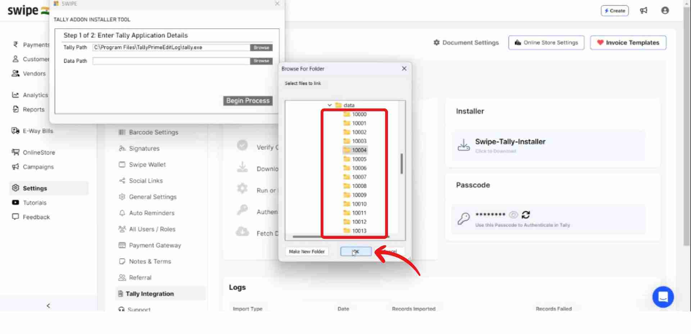Screen dimensions: 691x334
Task: Open the Tally Integration settings tab
Action: point(161,293)
